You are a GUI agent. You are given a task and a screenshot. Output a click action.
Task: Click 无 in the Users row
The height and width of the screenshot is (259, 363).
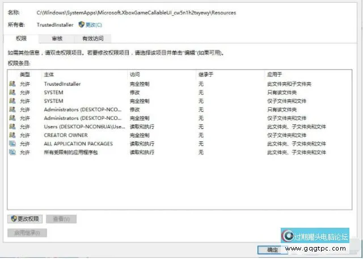pos(201,127)
